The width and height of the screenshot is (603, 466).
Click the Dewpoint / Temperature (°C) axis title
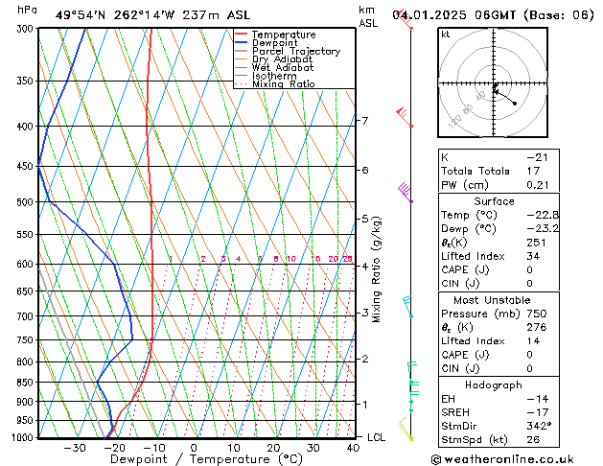coord(206,459)
